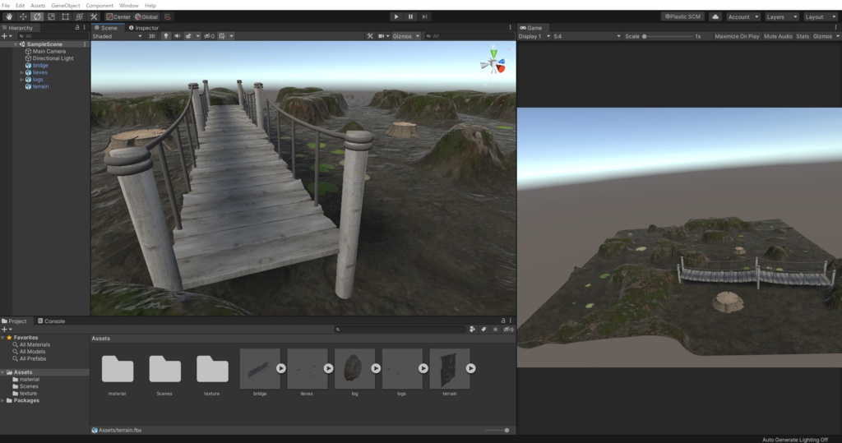Select the Move tool

pos(23,16)
